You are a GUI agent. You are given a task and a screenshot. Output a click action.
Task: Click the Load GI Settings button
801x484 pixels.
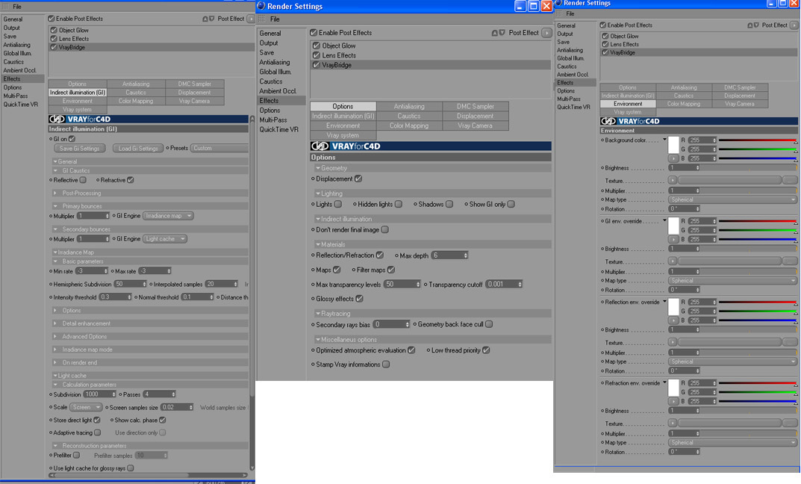coord(138,148)
